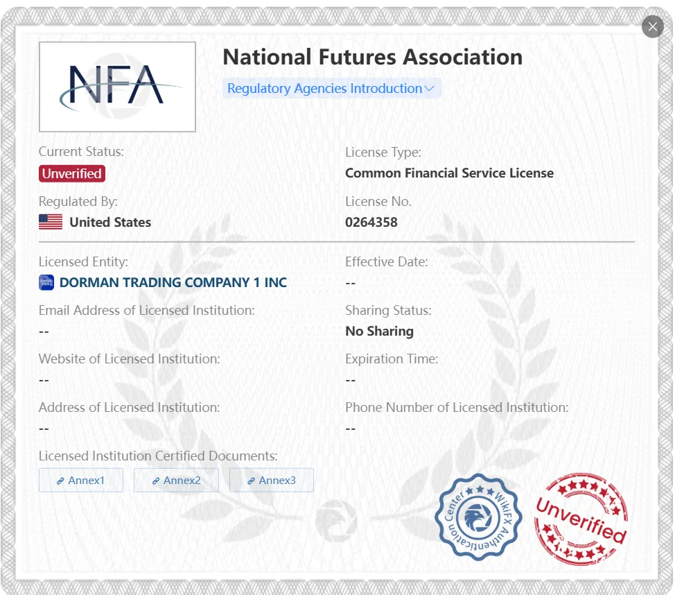Click the NFA logo image
The width and height of the screenshot is (675, 595).
coord(117,87)
